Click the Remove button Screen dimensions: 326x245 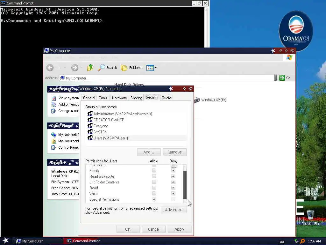coord(175,152)
